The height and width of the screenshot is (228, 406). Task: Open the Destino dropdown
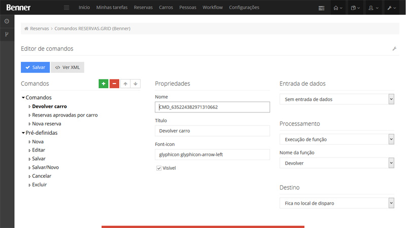336,203
